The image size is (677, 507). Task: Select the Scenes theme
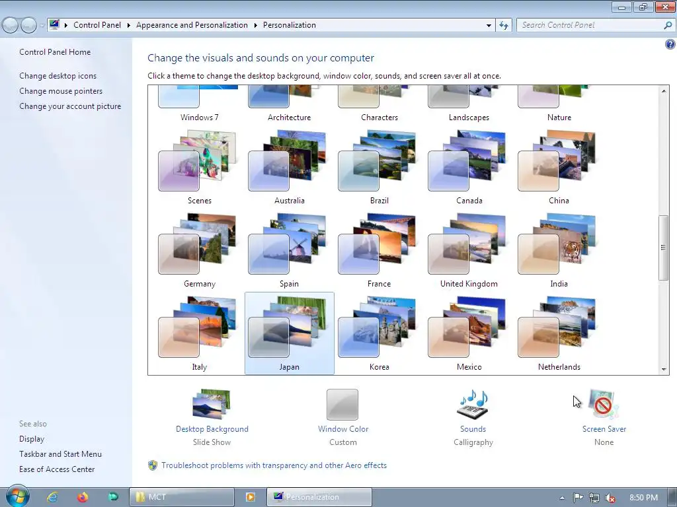pyautogui.click(x=199, y=168)
